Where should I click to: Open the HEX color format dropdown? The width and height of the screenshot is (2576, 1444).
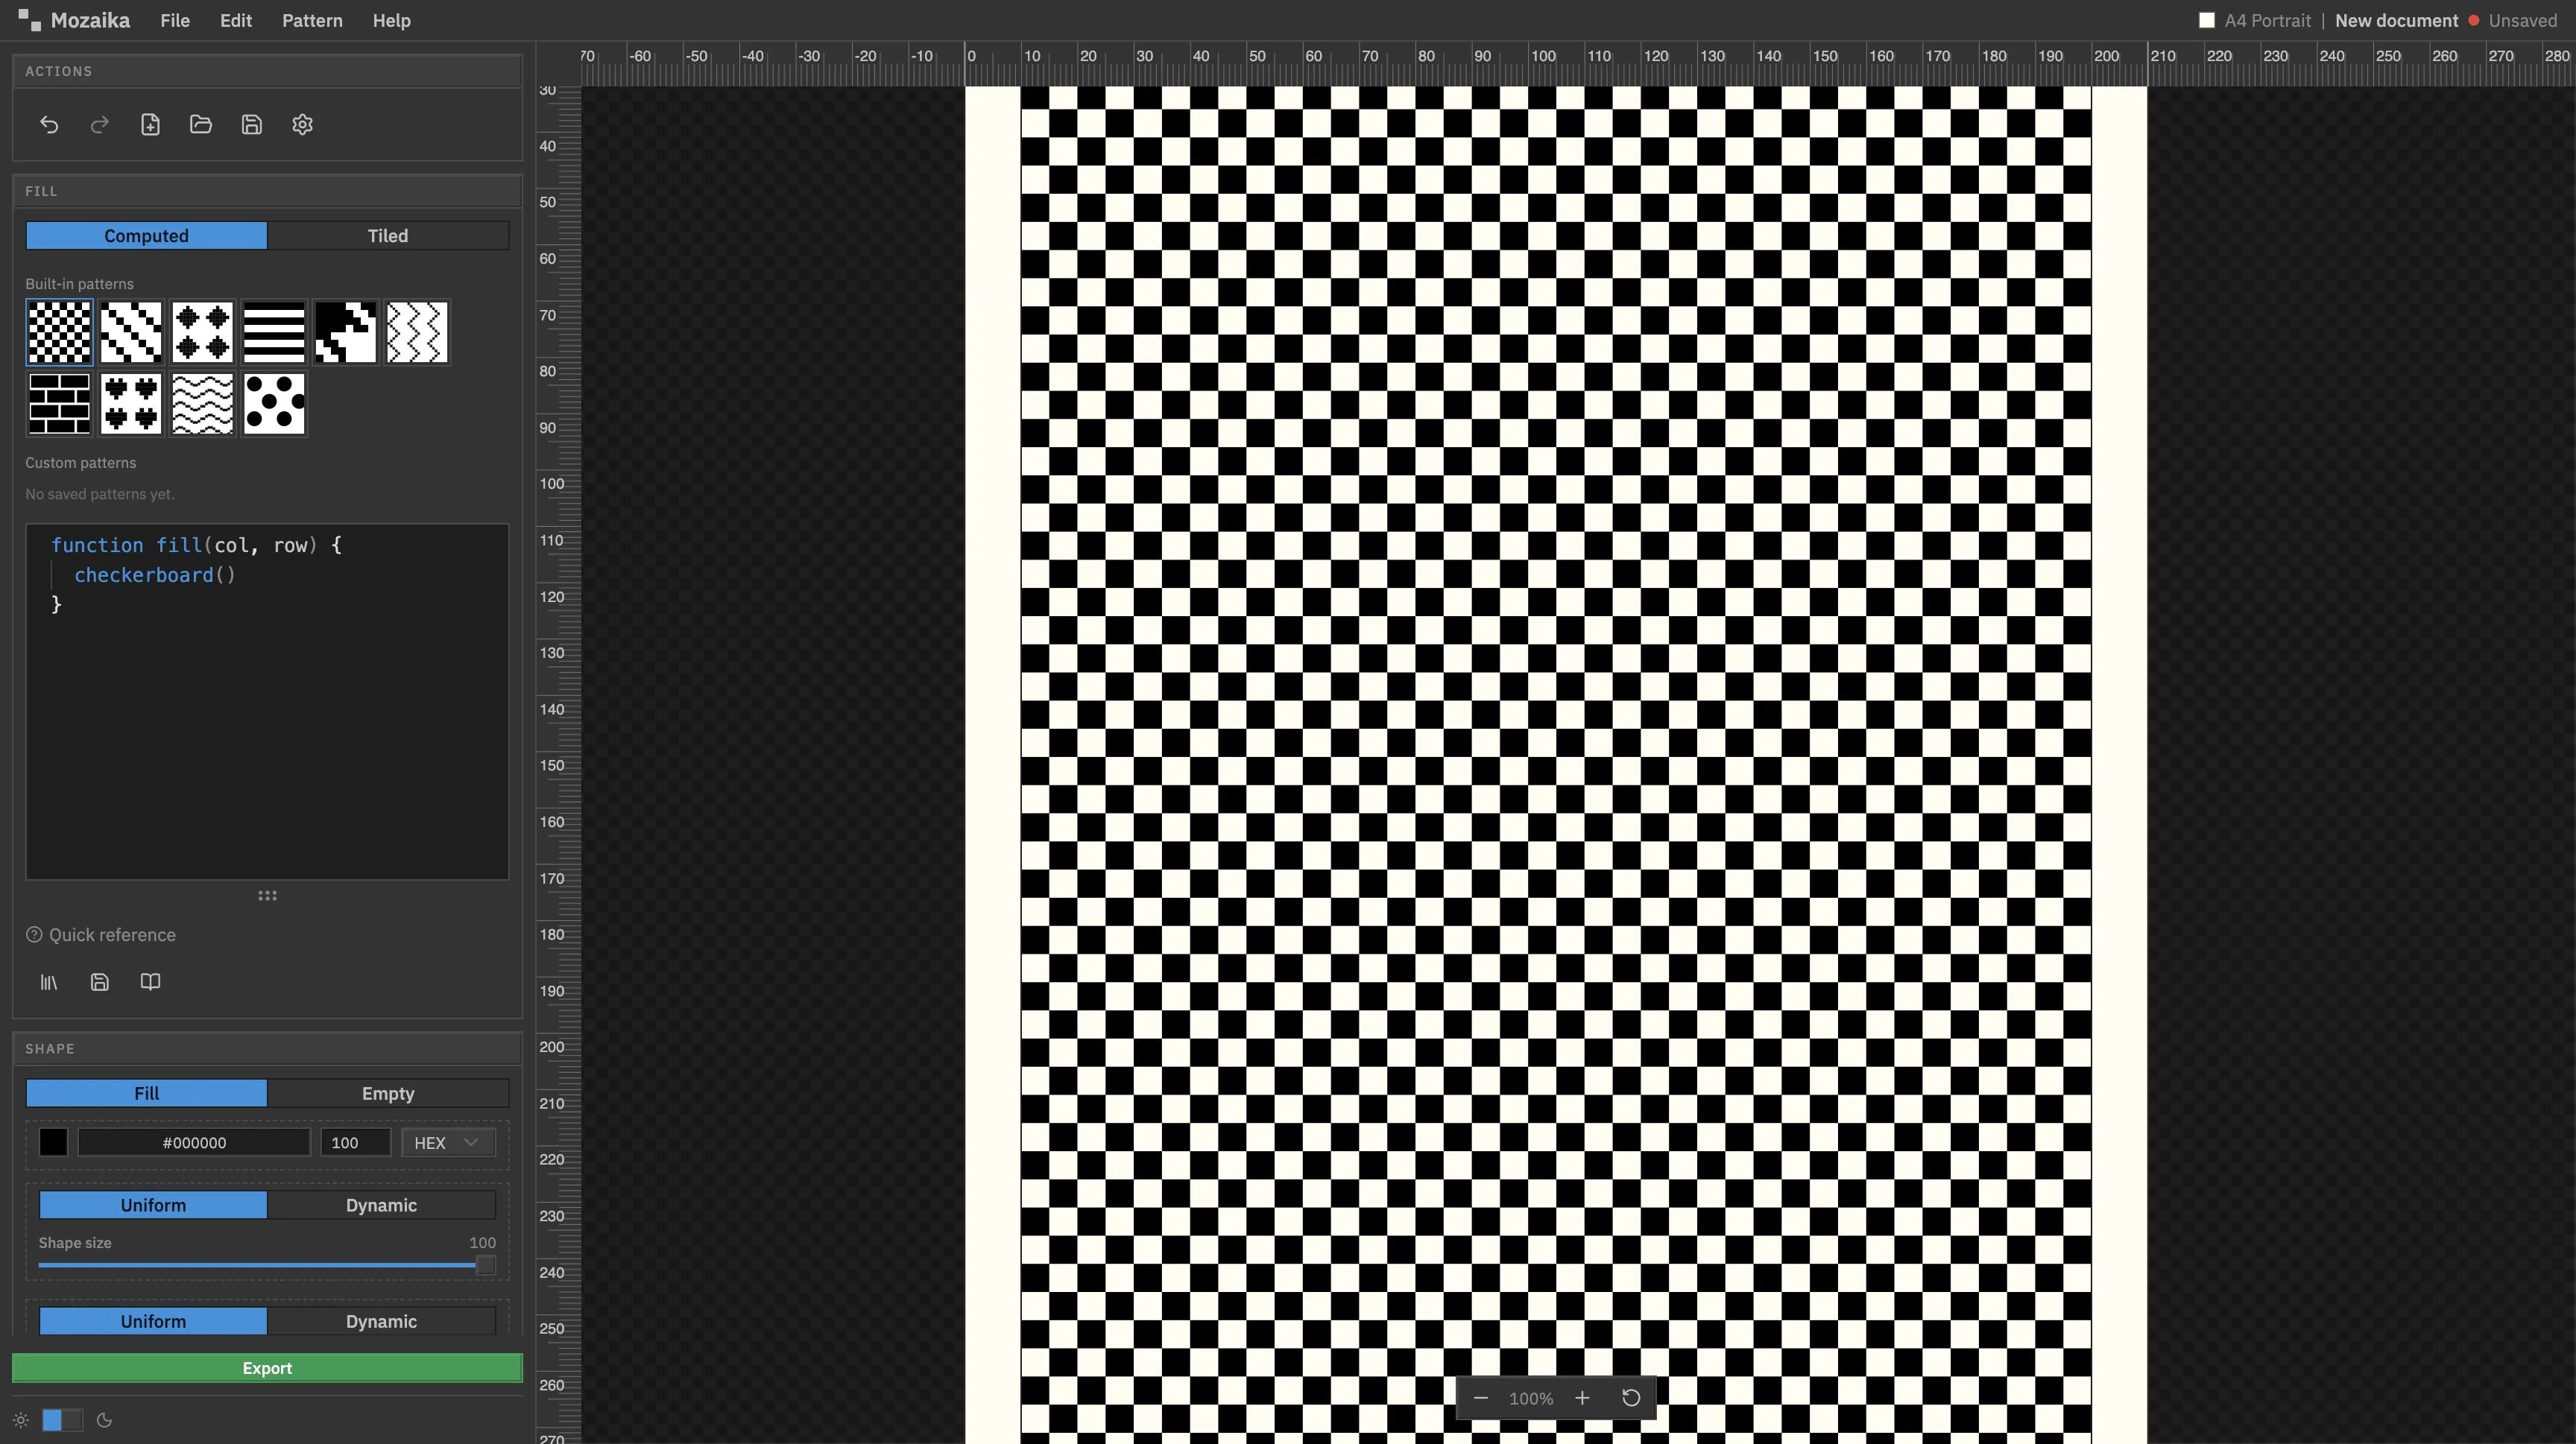pos(447,1142)
